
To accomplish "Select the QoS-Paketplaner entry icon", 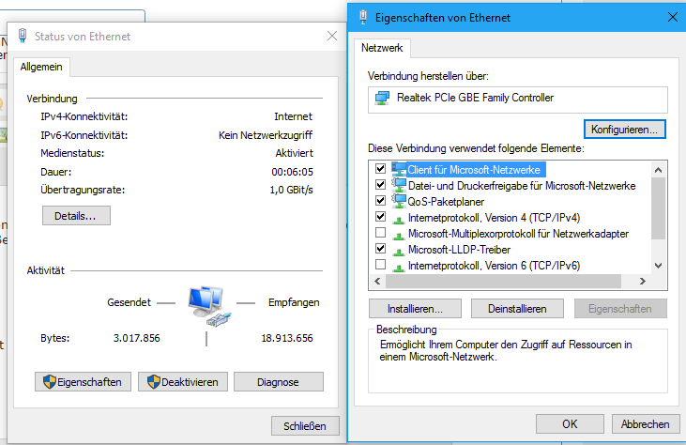I will (x=398, y=201).
